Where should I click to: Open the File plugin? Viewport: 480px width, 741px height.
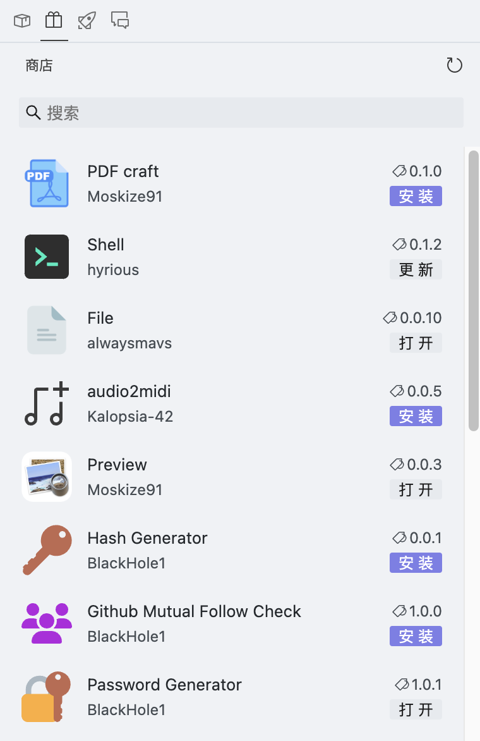[416, 343]
